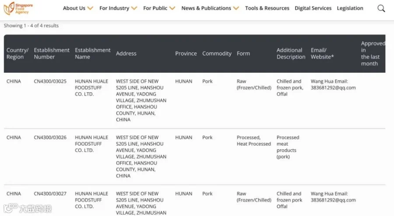
Task: Click 'Showing 1 - 4 of 4 results' text
Action: click(x=31, y=25)
